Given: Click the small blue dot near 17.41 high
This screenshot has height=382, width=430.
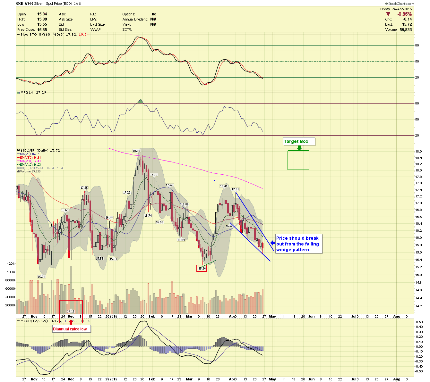Looking at the screenshot, I should click(214, 180).
